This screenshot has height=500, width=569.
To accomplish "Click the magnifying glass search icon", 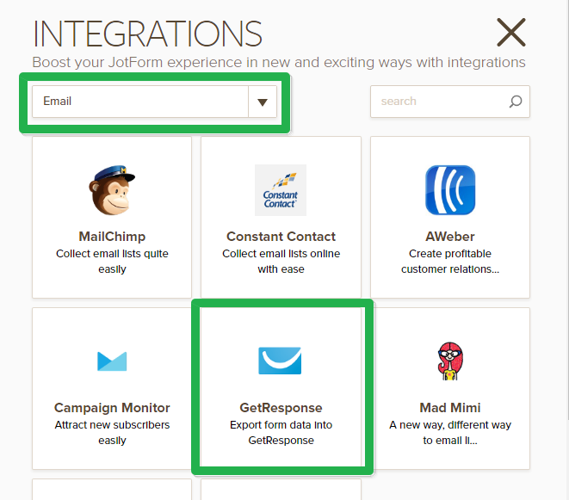I will click(515, 102).
